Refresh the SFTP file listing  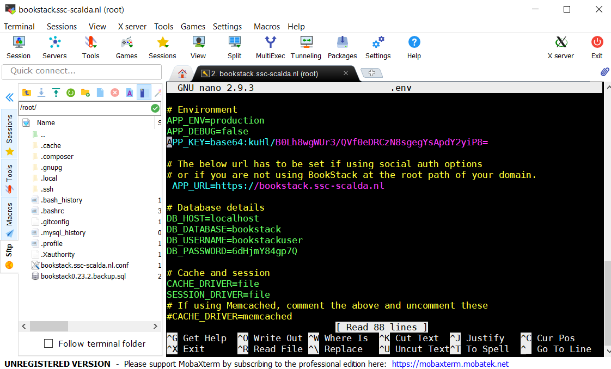(x=71, y=93)
